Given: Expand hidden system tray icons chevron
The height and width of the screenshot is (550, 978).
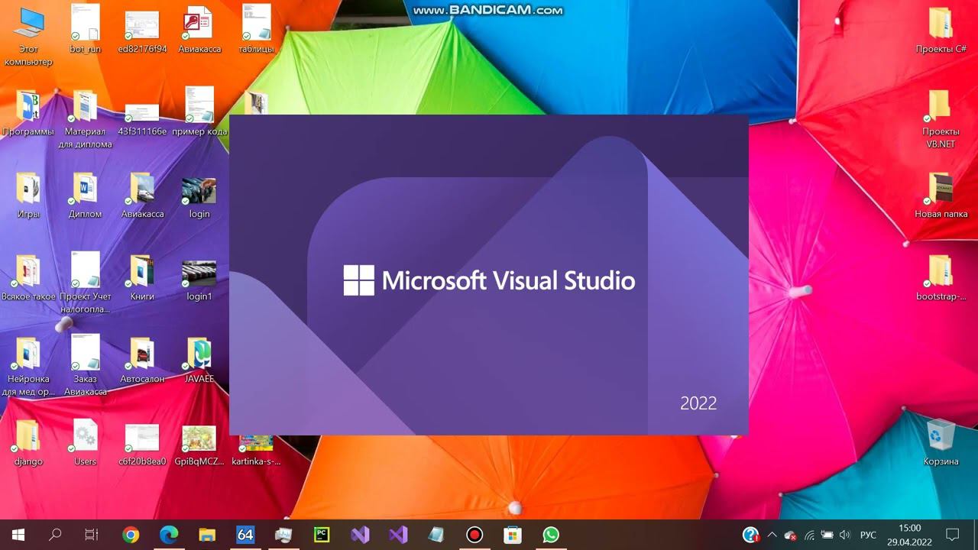Looking at the screenshot, I should [772, 535].
